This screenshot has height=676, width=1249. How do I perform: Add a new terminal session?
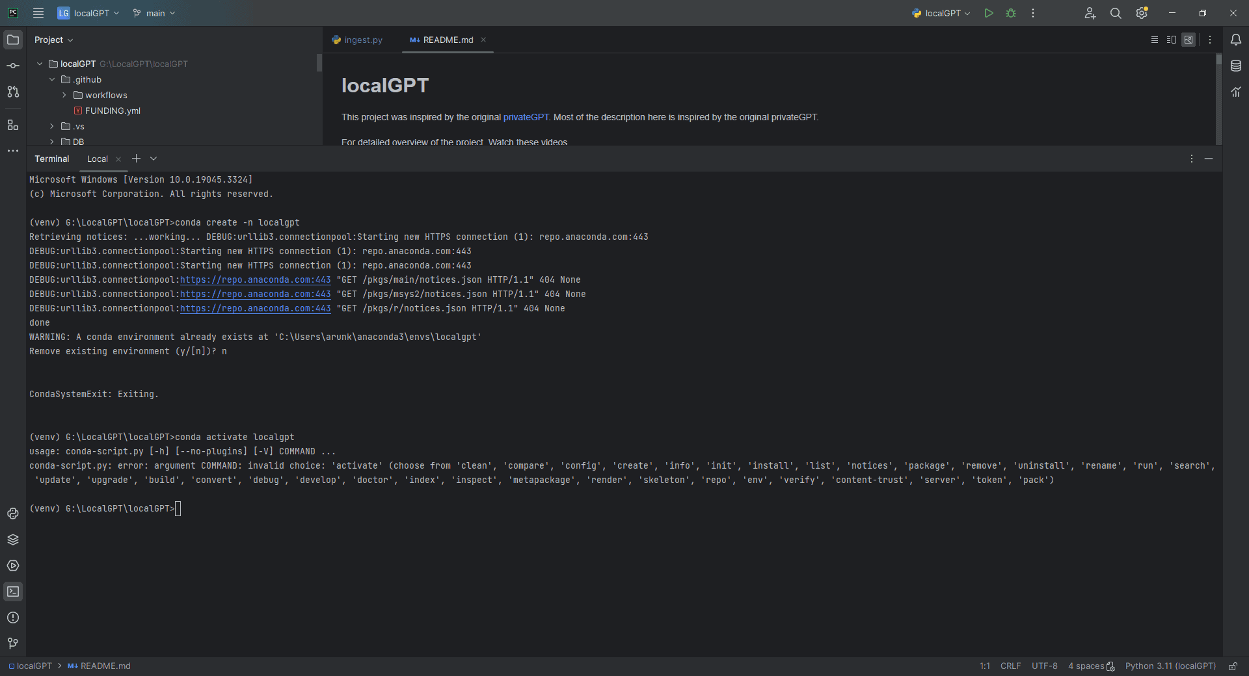click(136, 159)
